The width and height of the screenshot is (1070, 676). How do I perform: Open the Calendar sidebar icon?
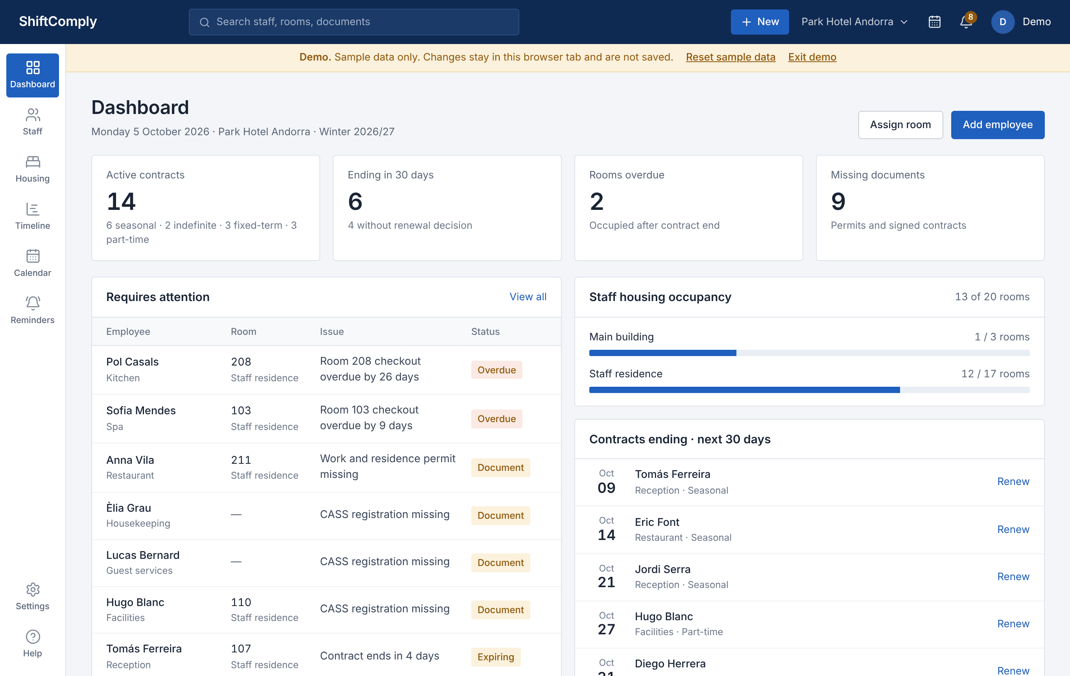(x=32, y=263)
